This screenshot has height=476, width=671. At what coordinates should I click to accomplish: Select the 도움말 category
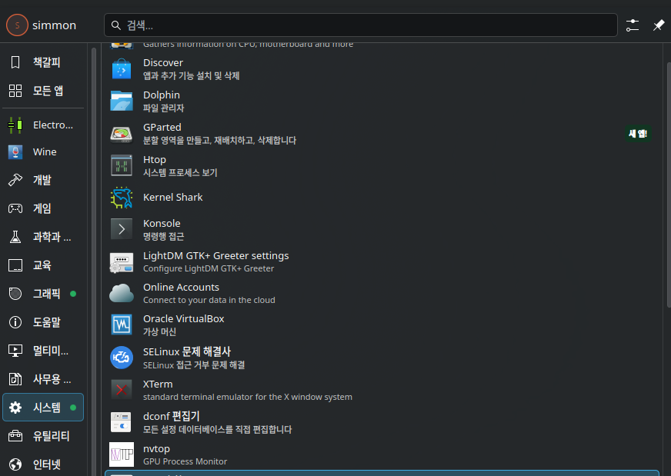[43, 322]
